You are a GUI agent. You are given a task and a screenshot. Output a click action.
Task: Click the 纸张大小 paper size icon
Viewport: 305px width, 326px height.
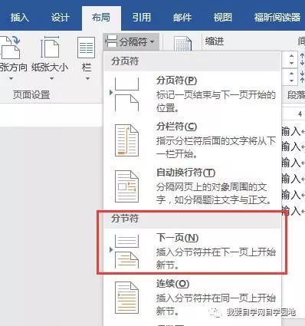(x=50, y=48)
